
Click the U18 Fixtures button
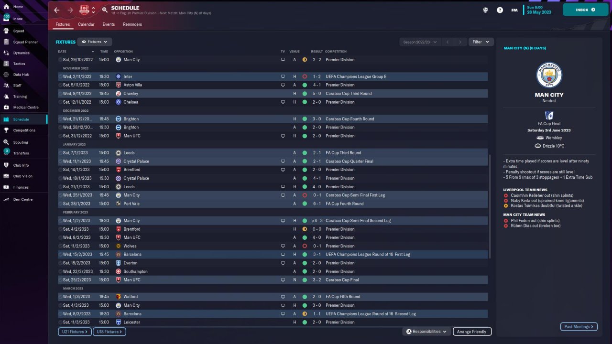click(x=109, y=332)
